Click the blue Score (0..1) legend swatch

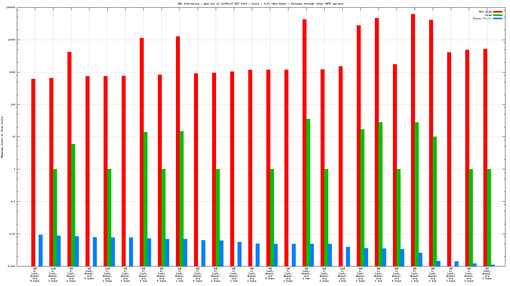coord(497,18)
